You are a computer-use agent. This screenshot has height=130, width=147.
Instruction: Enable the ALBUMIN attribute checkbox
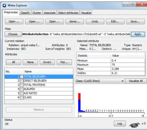coord(22,89)
